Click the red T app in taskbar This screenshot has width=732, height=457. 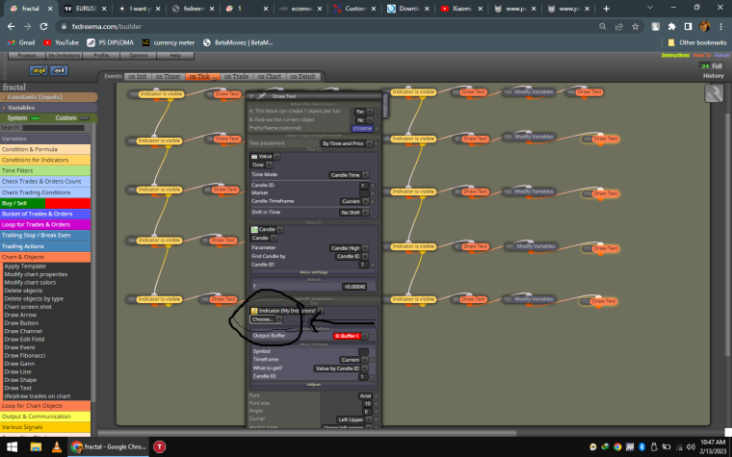(x=159, y=446)
